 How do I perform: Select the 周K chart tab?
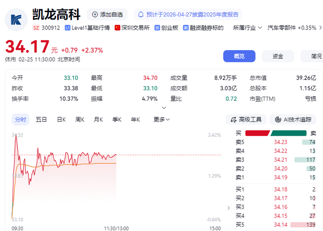pos(80,120)
